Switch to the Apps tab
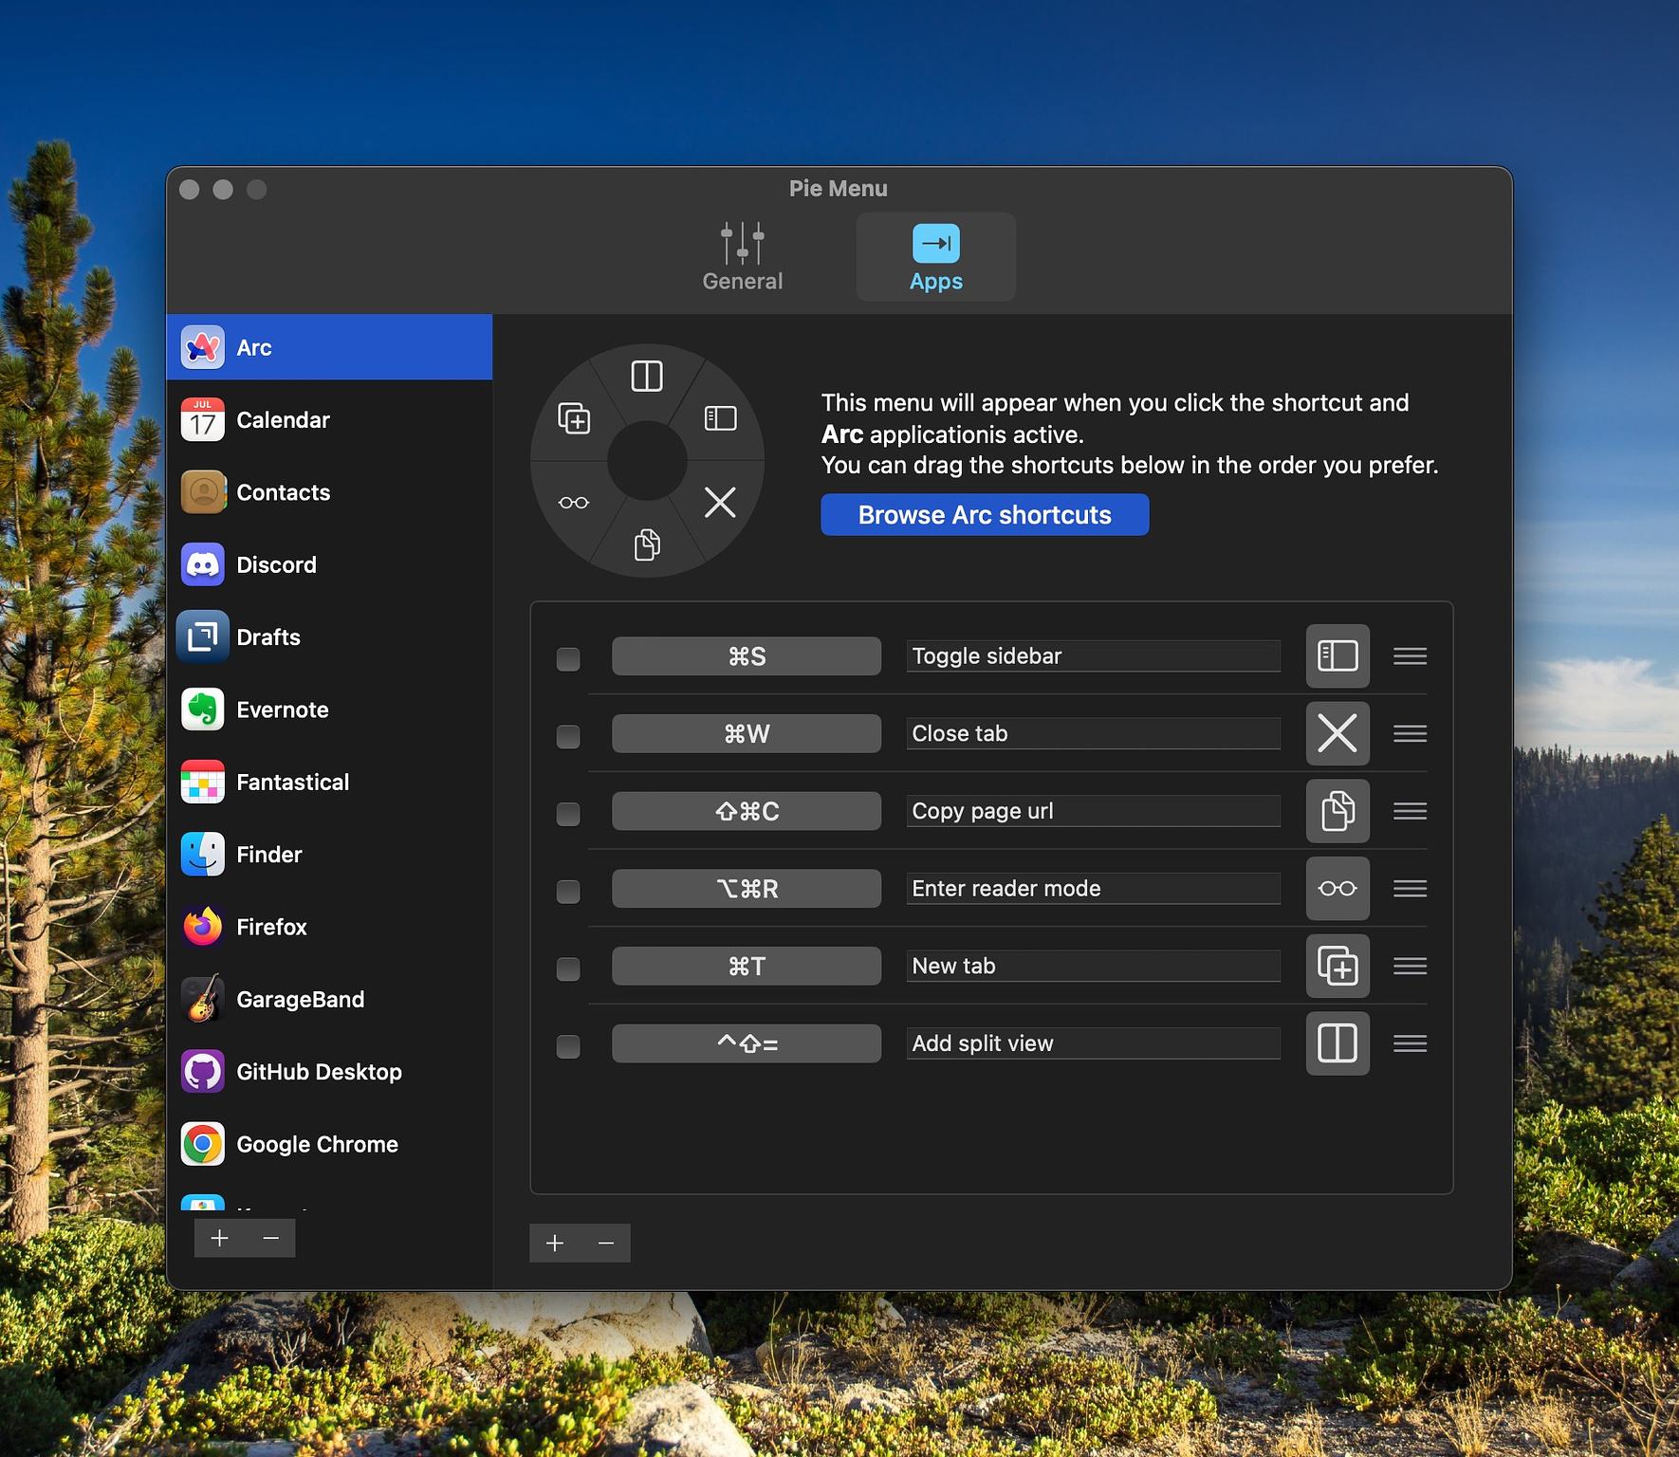This screenshot has width=1679, height=1457. coord(935,257)
